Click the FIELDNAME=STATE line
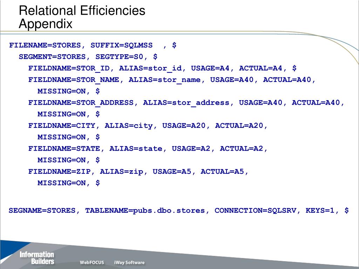Viewport: 359px width, 269px height. coord(148,149)
